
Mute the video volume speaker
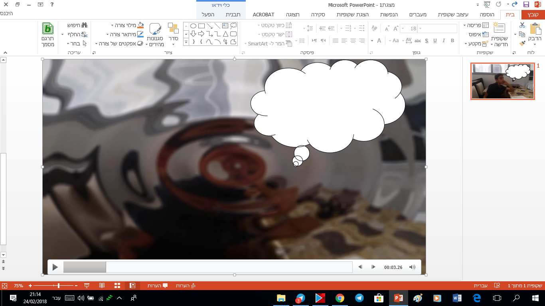click(x=413, y=267)
